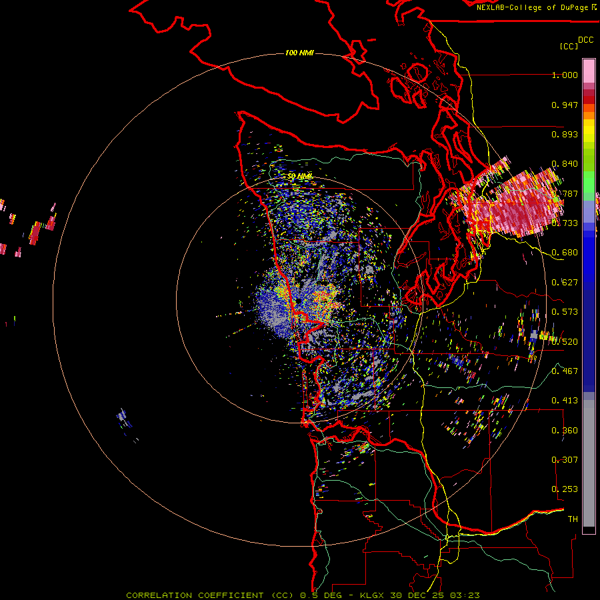Click the CORRELATION COEFFICIENT product title
Screen dimensions: 600x600
(210, 595)
